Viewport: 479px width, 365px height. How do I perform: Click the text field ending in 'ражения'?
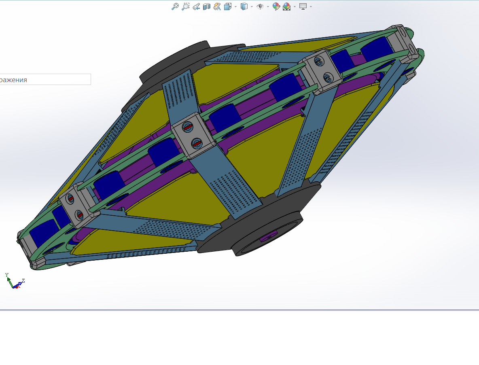[45, 79]
